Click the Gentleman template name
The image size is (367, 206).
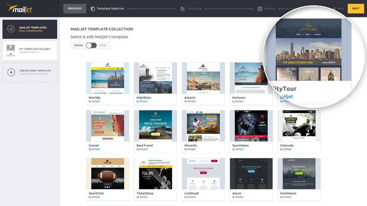[x=288, y=193]
